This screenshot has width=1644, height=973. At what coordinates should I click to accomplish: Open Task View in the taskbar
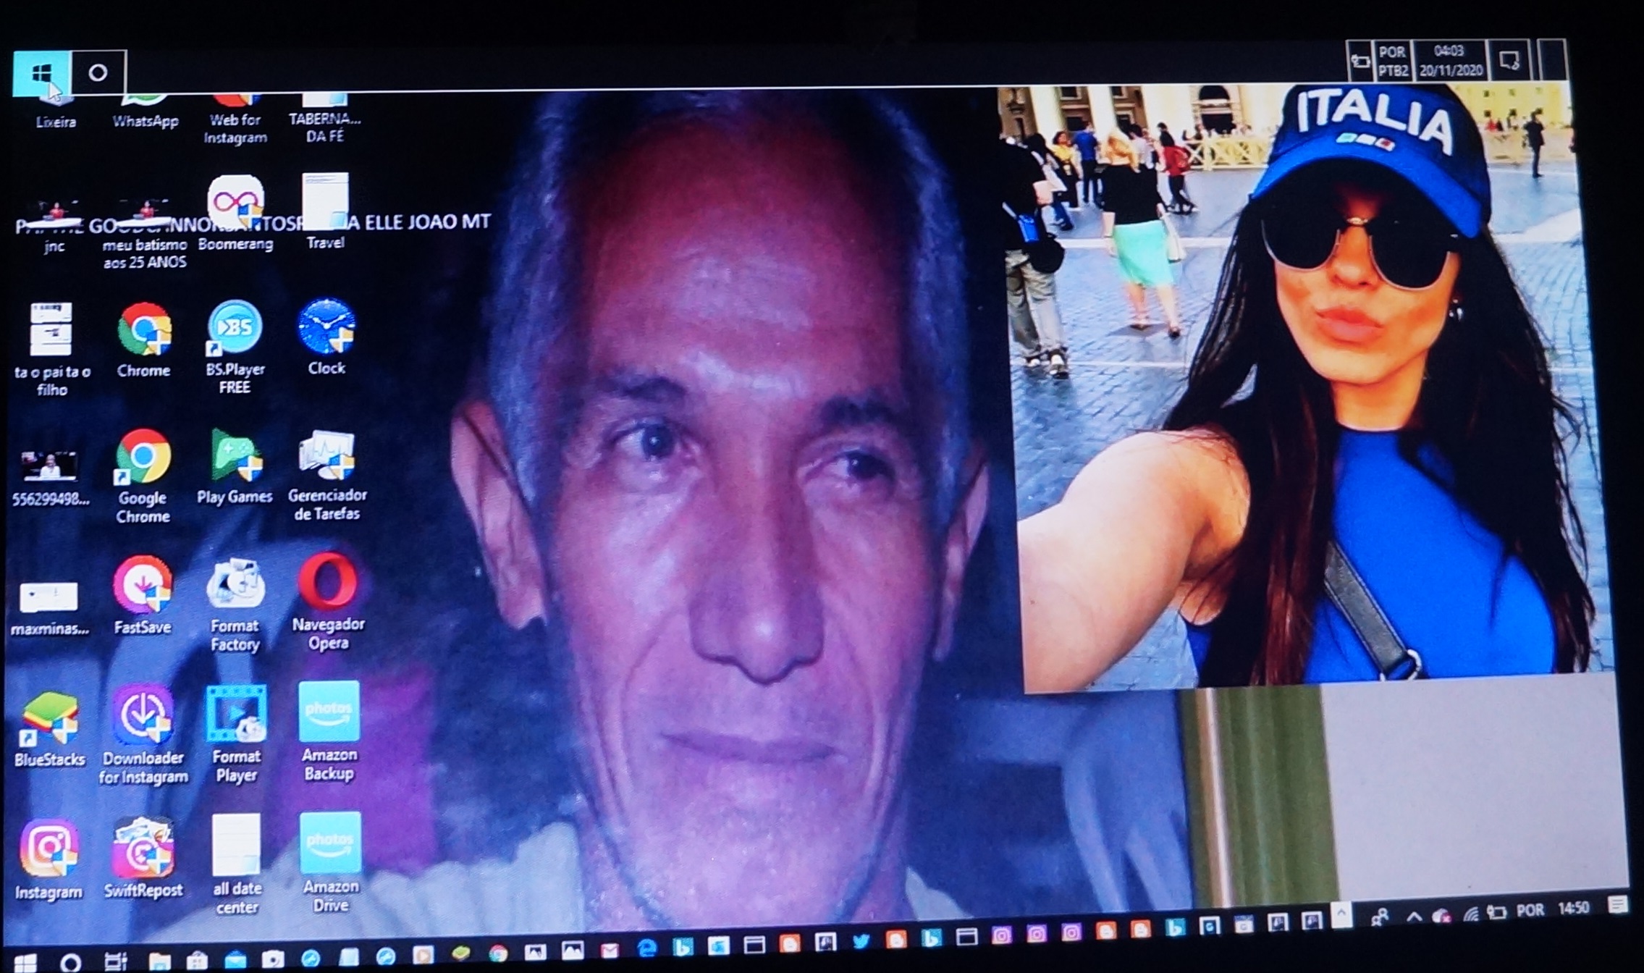116,961
